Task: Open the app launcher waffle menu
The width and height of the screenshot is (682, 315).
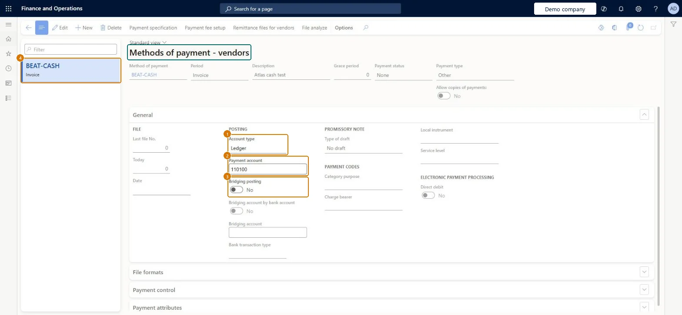Action: pyautogui.click(x=8, y=9)
